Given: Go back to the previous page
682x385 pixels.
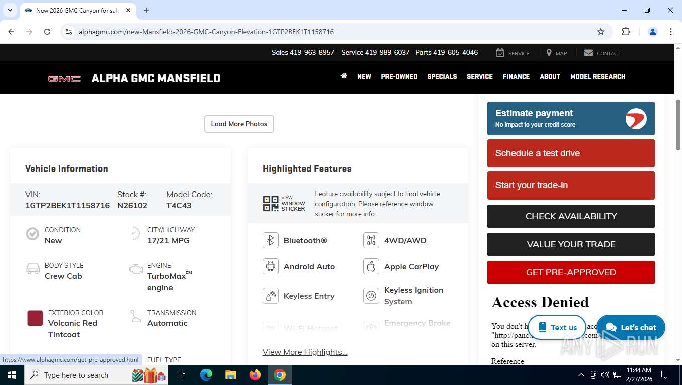Looking at the screenshot, I should point(11,32).
